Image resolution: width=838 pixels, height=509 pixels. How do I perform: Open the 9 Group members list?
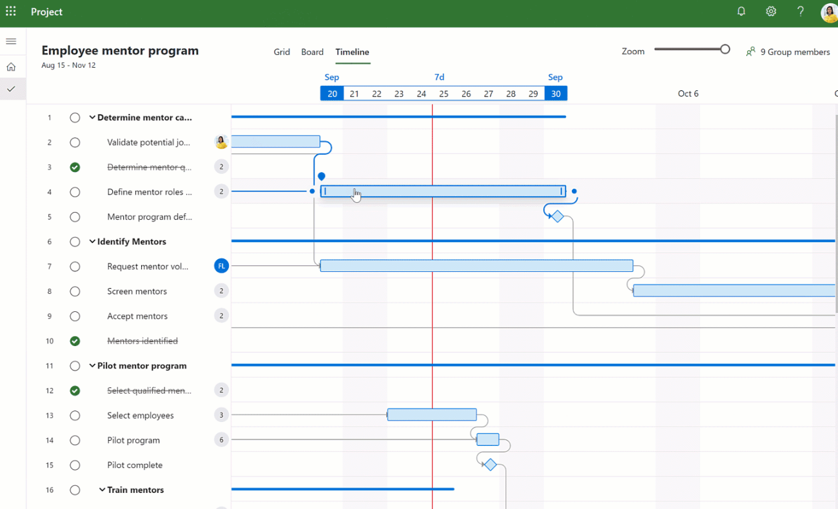788,52
